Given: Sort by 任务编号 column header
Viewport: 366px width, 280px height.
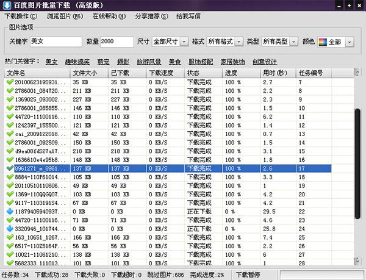Looking at the screenshot, I should coord(314,73).
